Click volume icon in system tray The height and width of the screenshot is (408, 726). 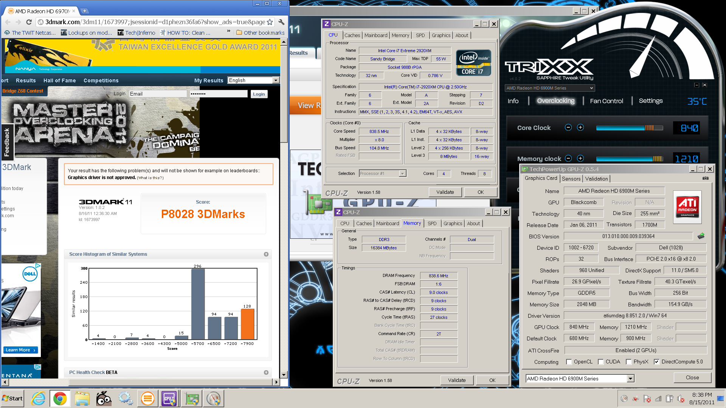click(681, 399)
